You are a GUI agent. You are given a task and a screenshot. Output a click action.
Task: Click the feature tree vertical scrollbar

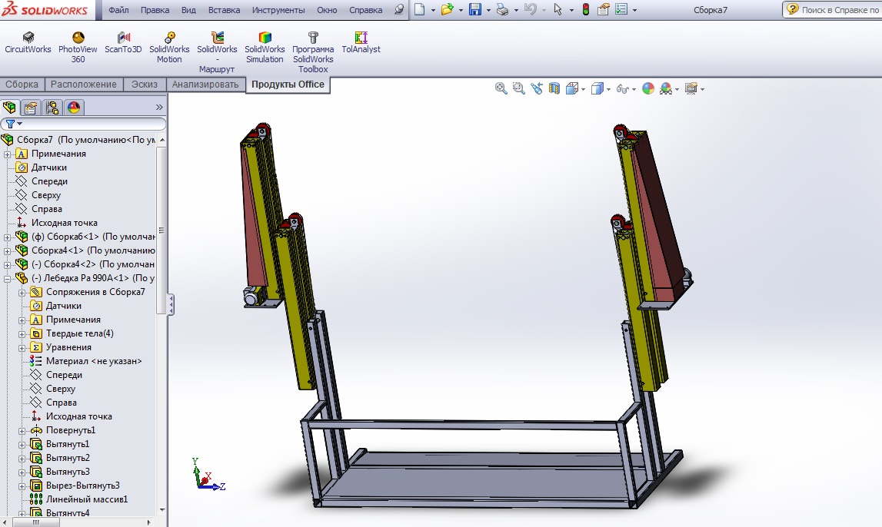[162, 230]
